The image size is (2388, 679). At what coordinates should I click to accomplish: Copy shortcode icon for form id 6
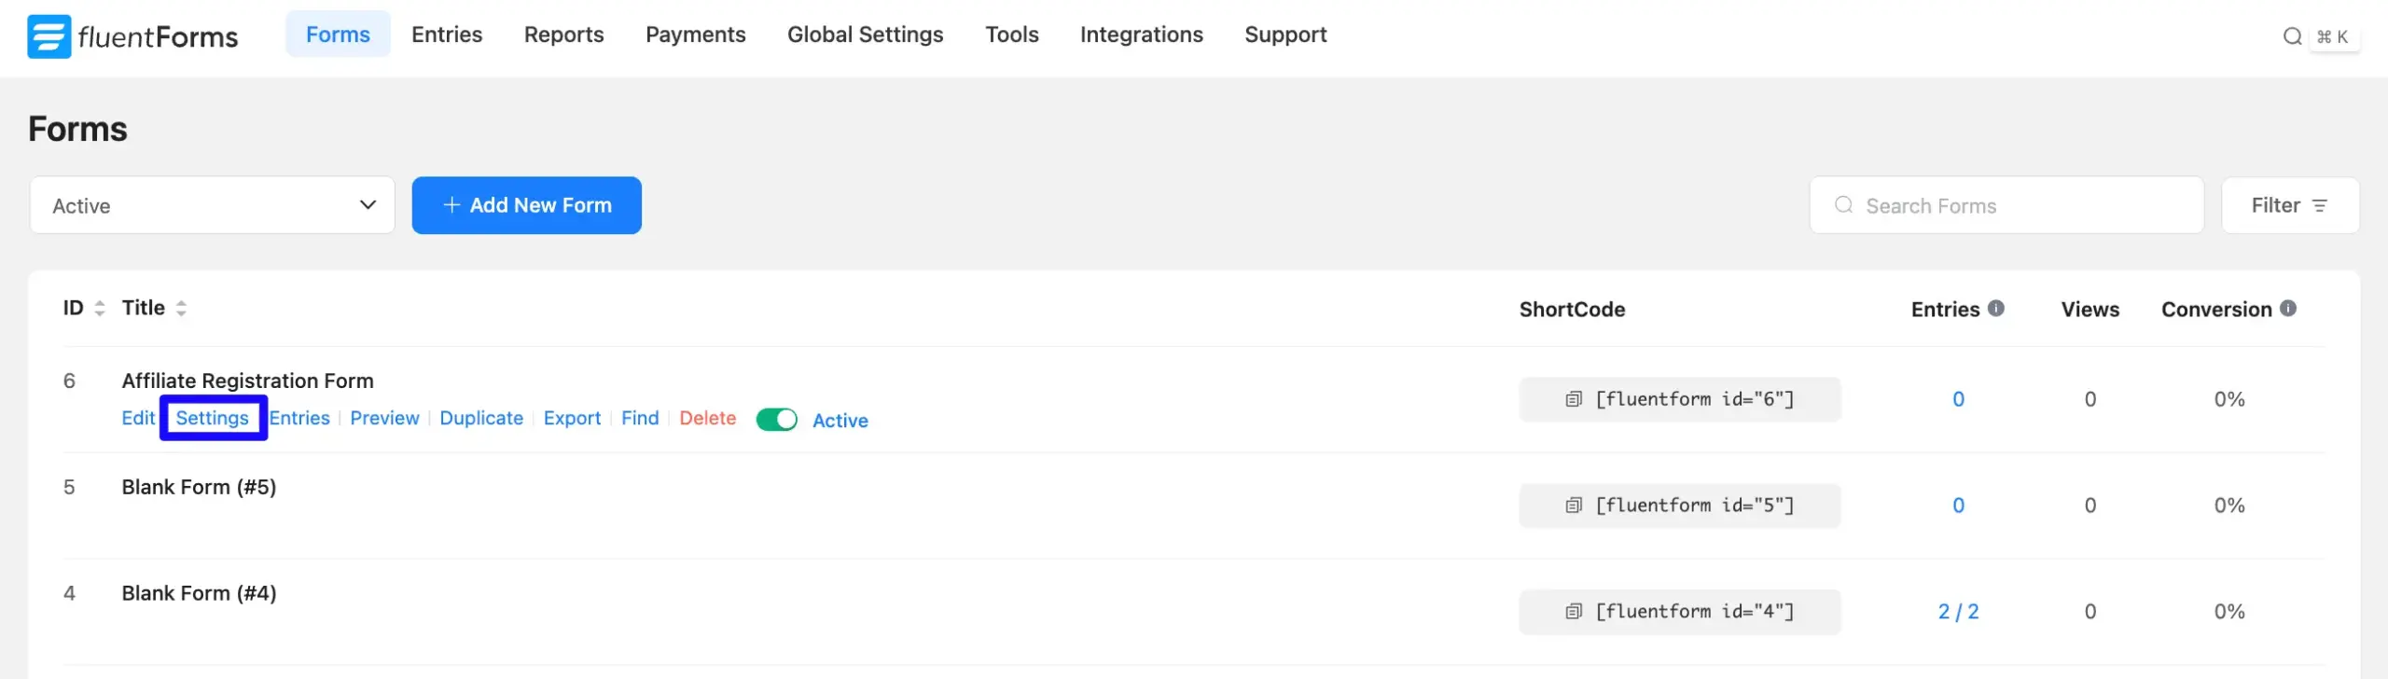[x=1573, y=399]
